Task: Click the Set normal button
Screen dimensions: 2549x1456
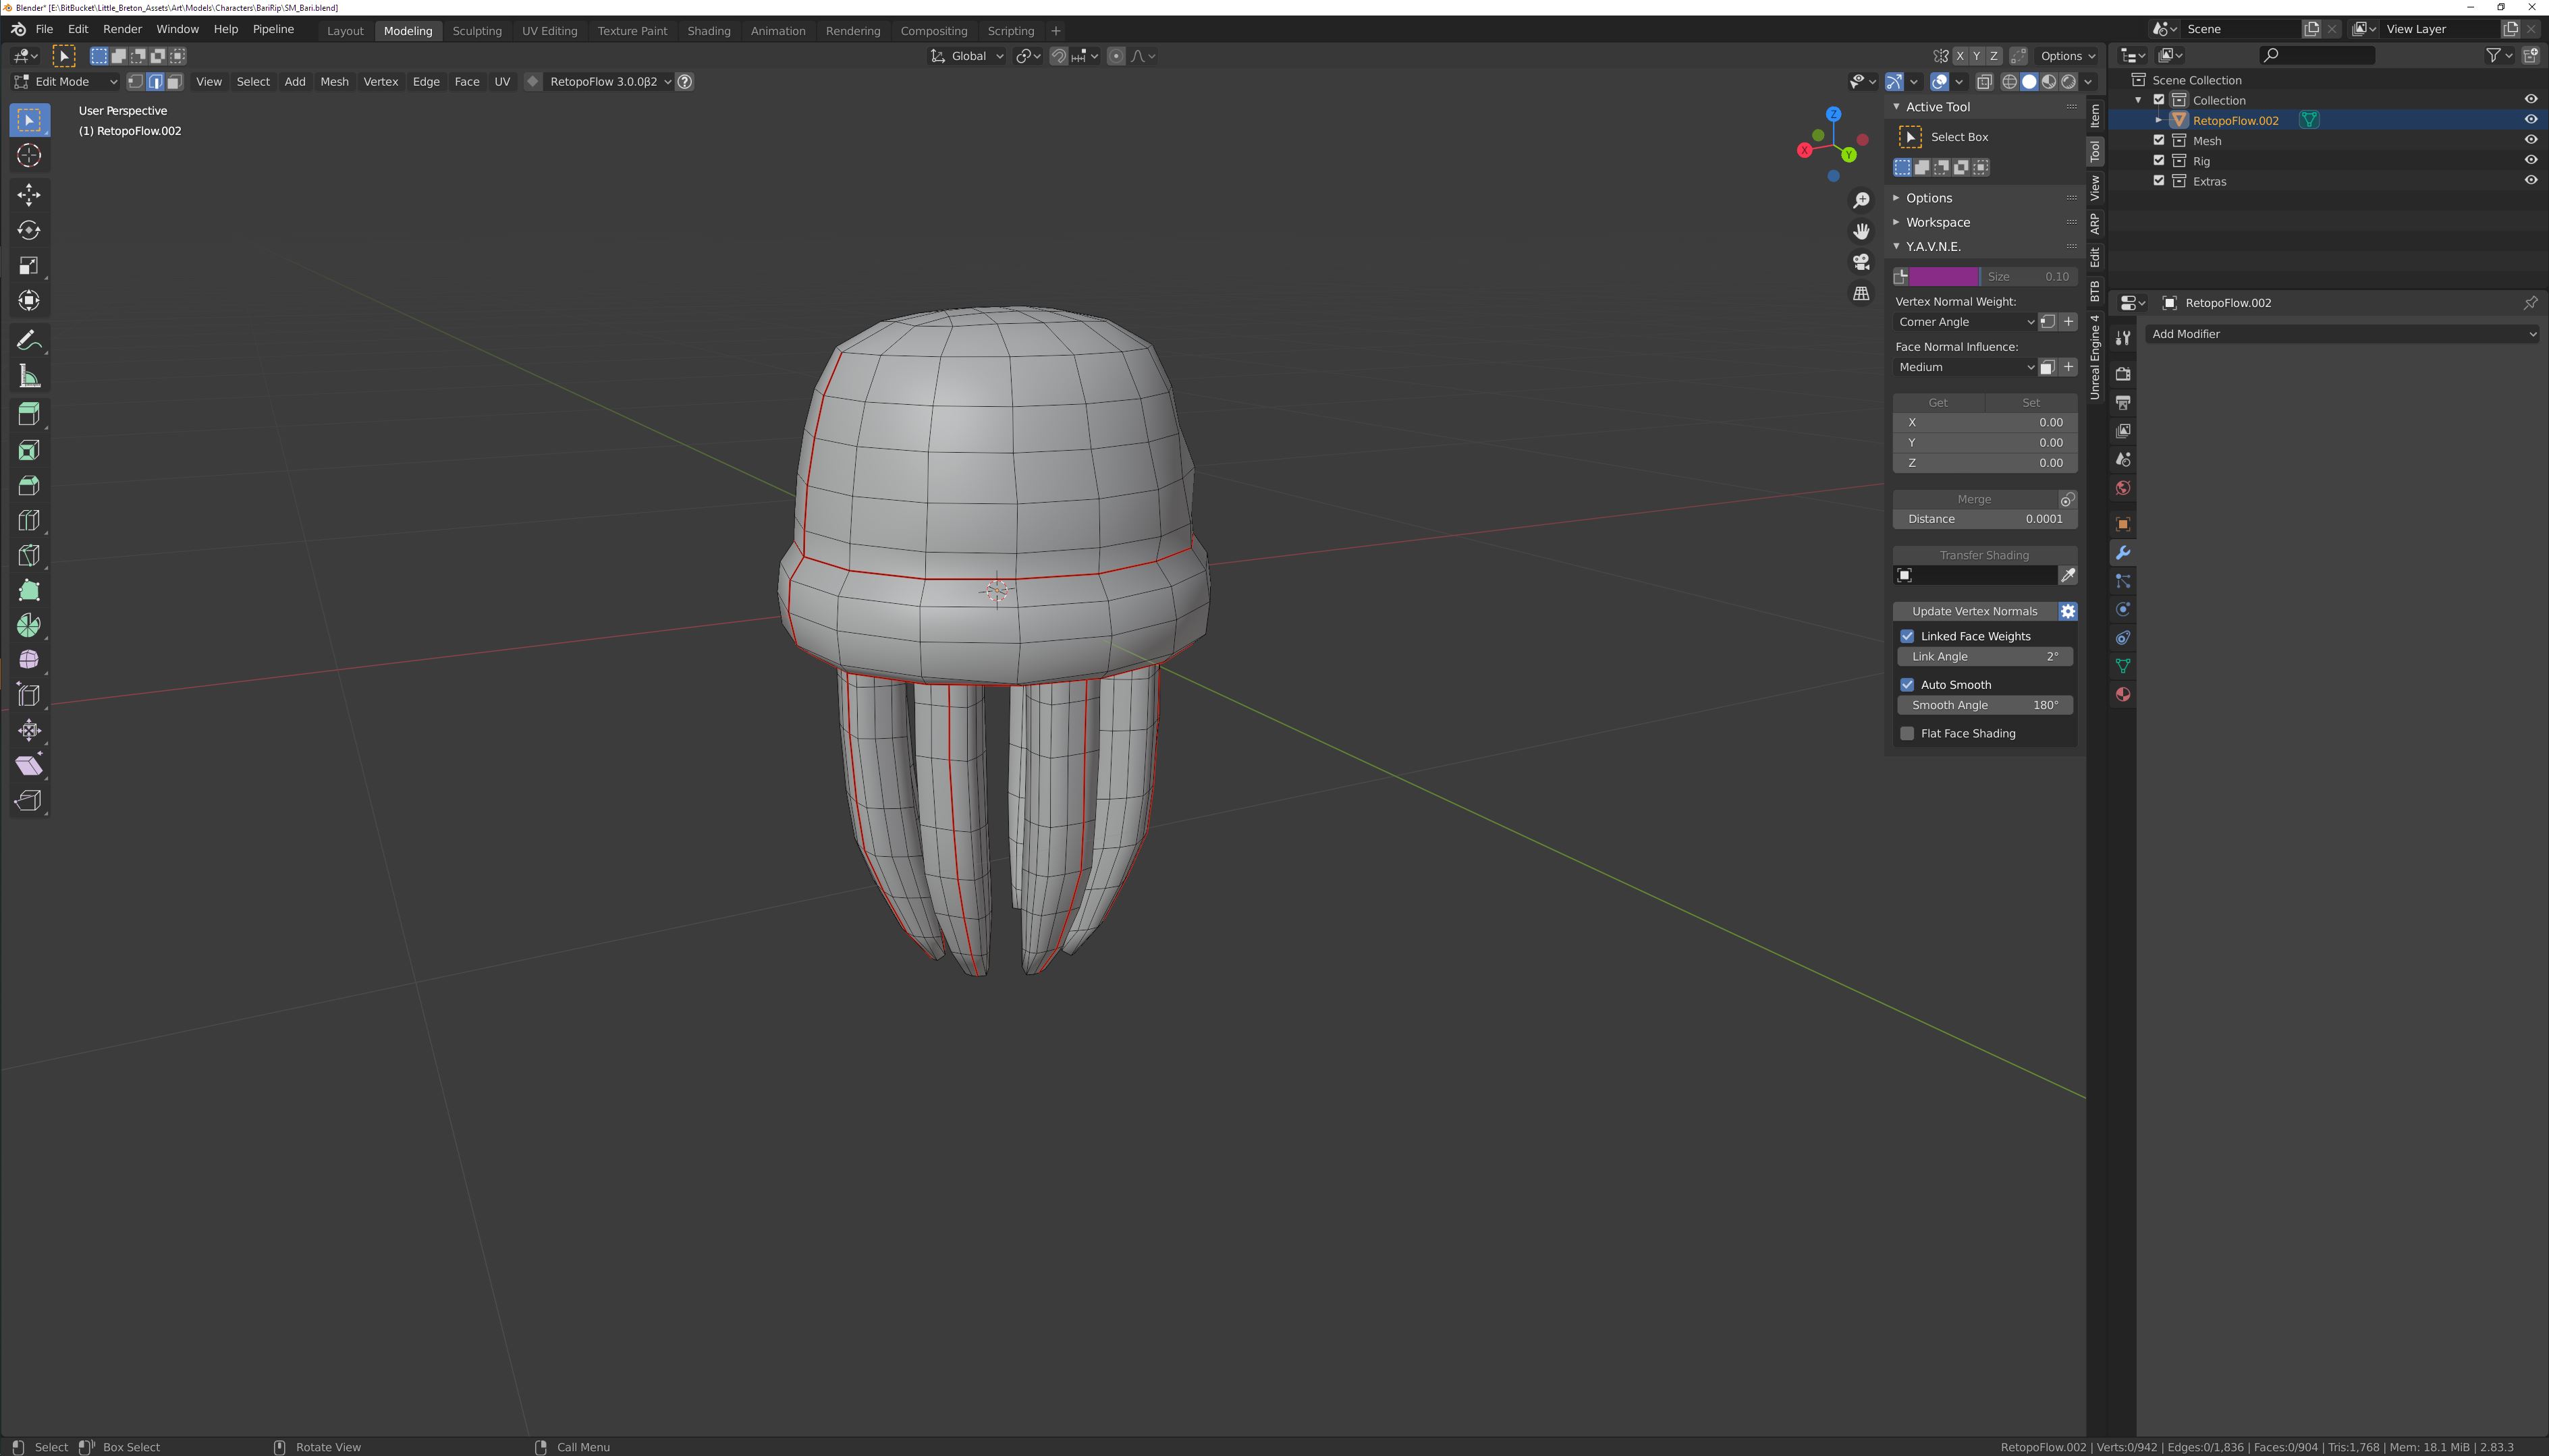Action: (2031, 403)
